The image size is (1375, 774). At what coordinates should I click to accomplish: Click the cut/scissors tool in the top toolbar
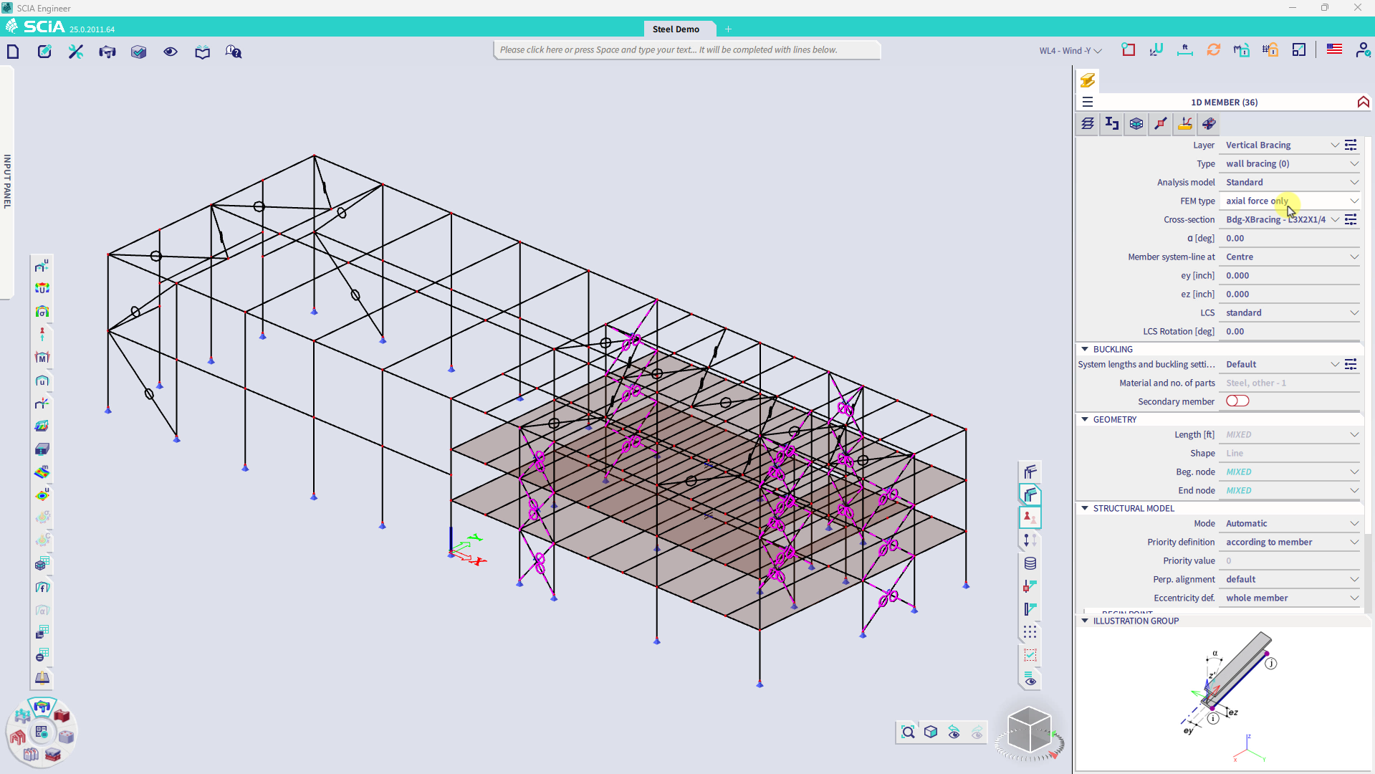[75, 51]
